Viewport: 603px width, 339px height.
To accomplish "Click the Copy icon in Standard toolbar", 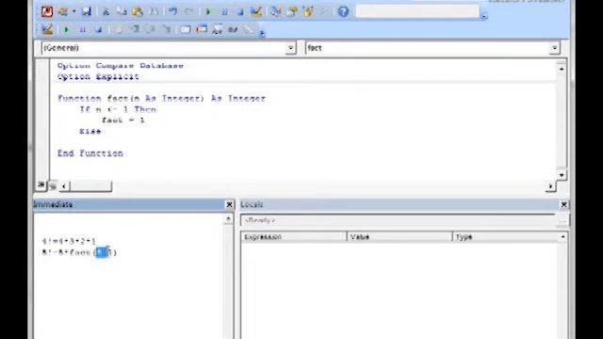I will pos(122,11).
